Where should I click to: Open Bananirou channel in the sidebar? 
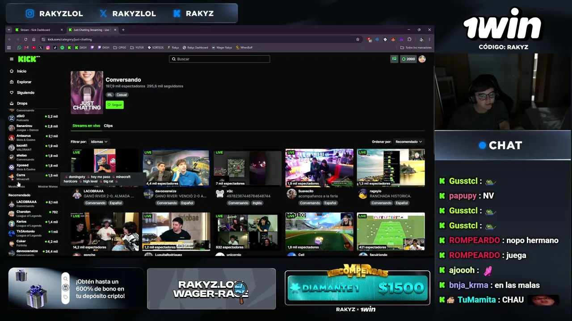tap(34, 128)
